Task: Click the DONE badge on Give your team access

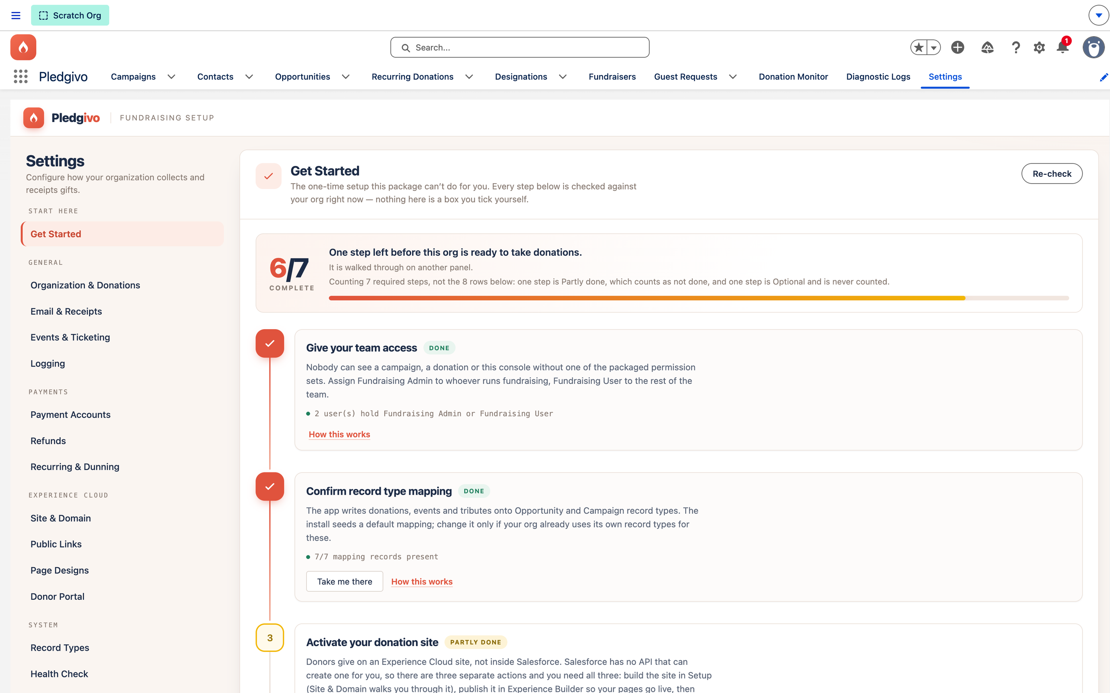Action: click(439, 348)
